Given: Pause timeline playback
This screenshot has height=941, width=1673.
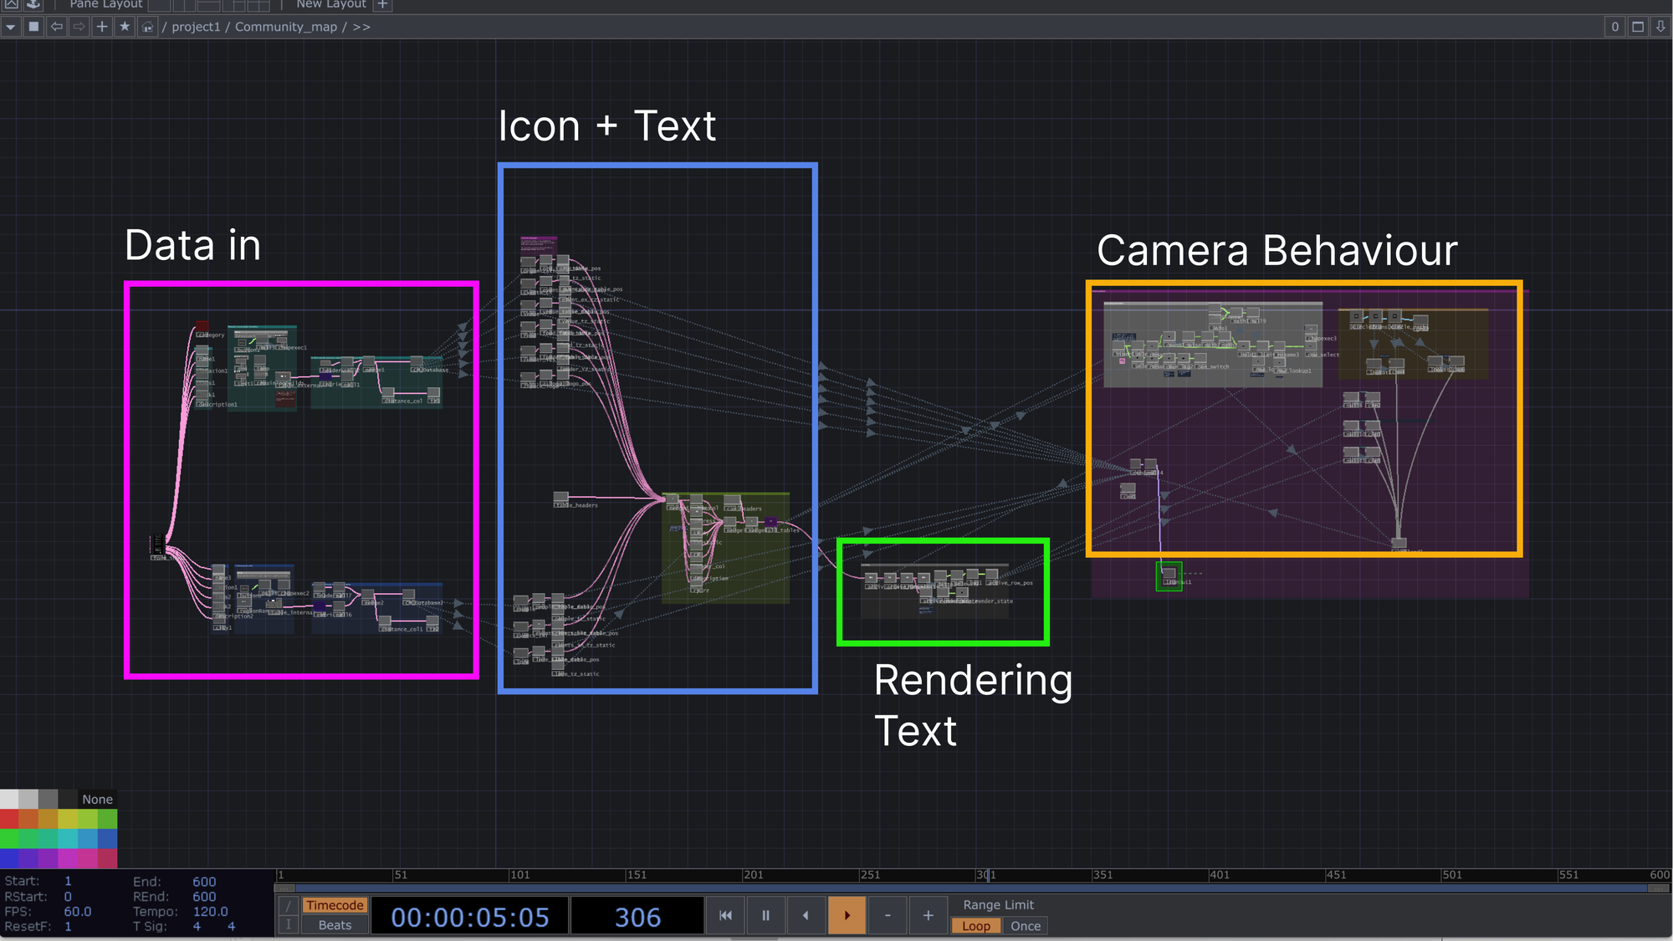Looking at the screenshot, I should point(765,915).
